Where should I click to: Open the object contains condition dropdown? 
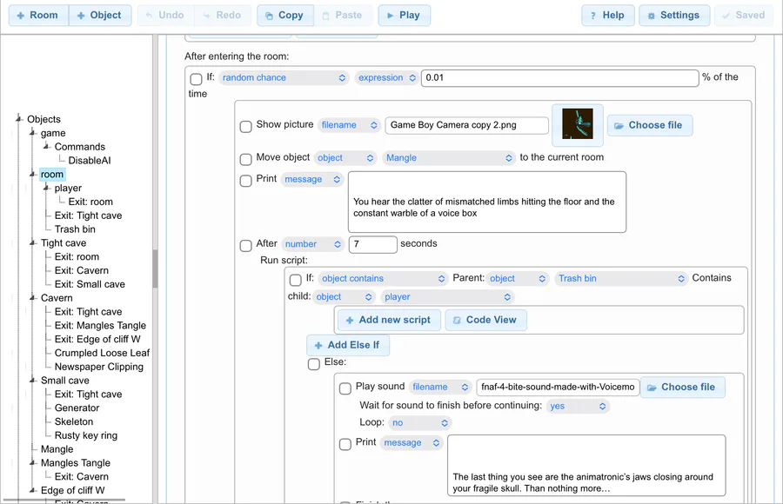tap(383, 278)
